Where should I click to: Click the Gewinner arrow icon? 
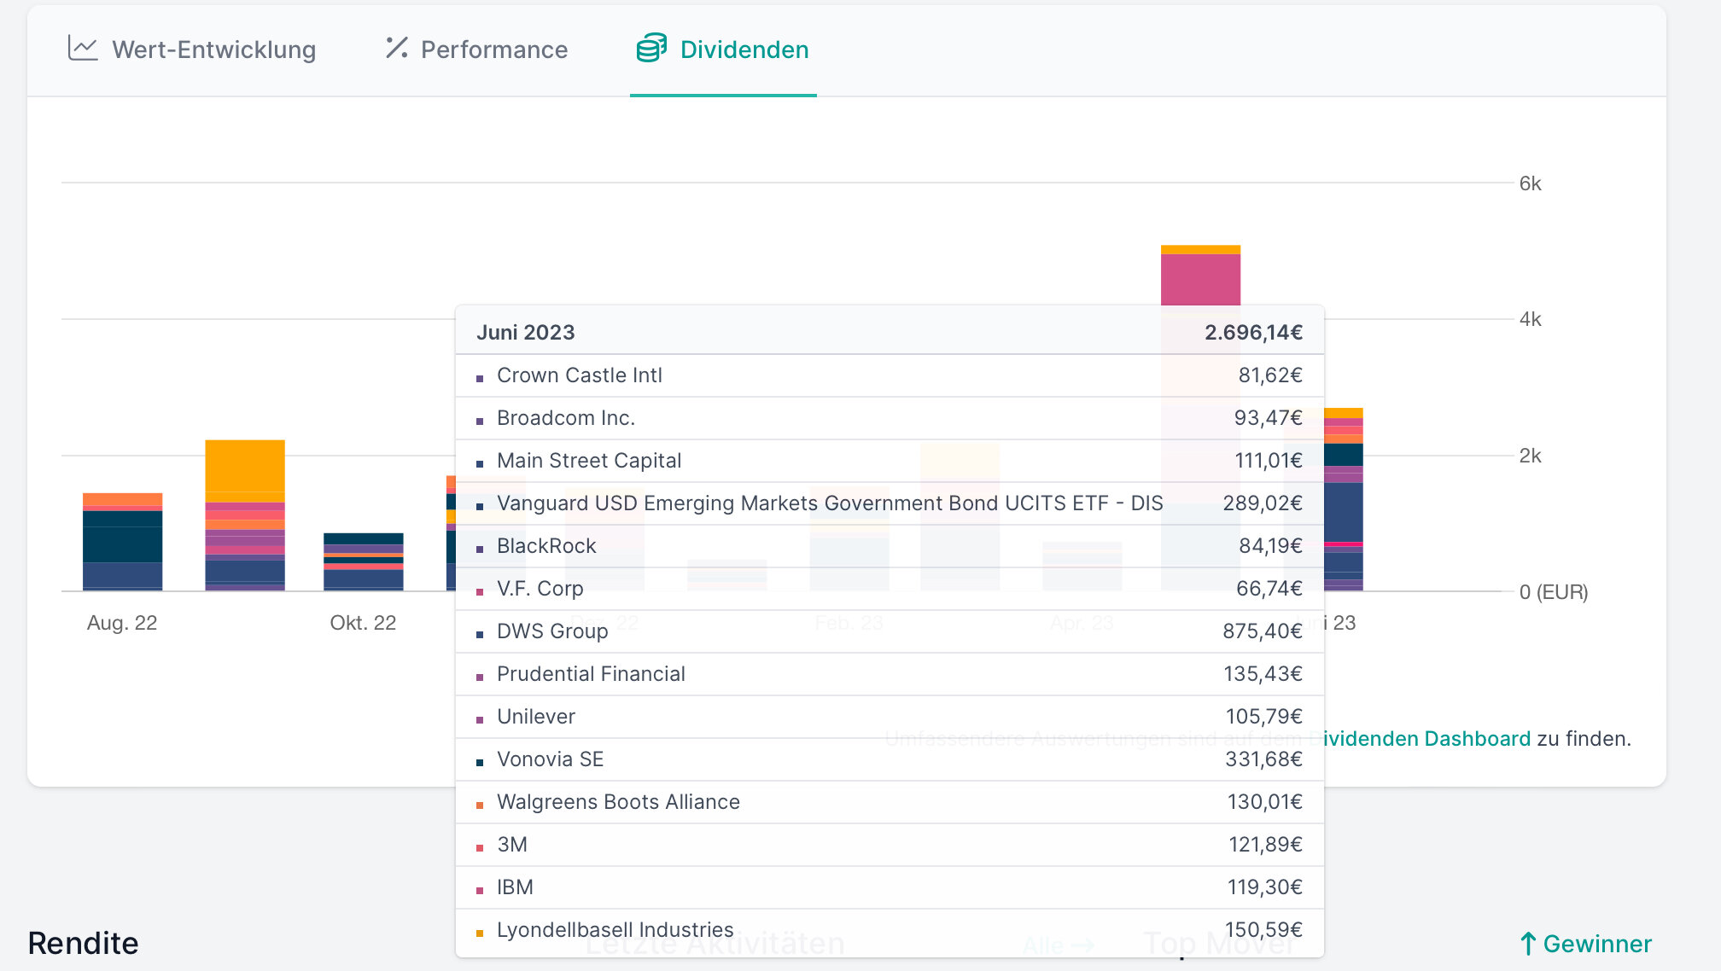click(1528, 944)
